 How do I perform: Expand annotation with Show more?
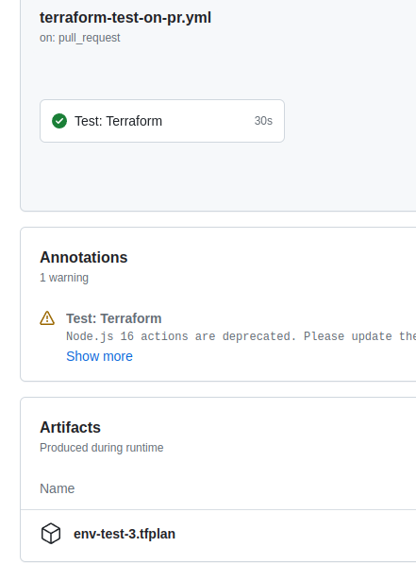click(99, 356)
